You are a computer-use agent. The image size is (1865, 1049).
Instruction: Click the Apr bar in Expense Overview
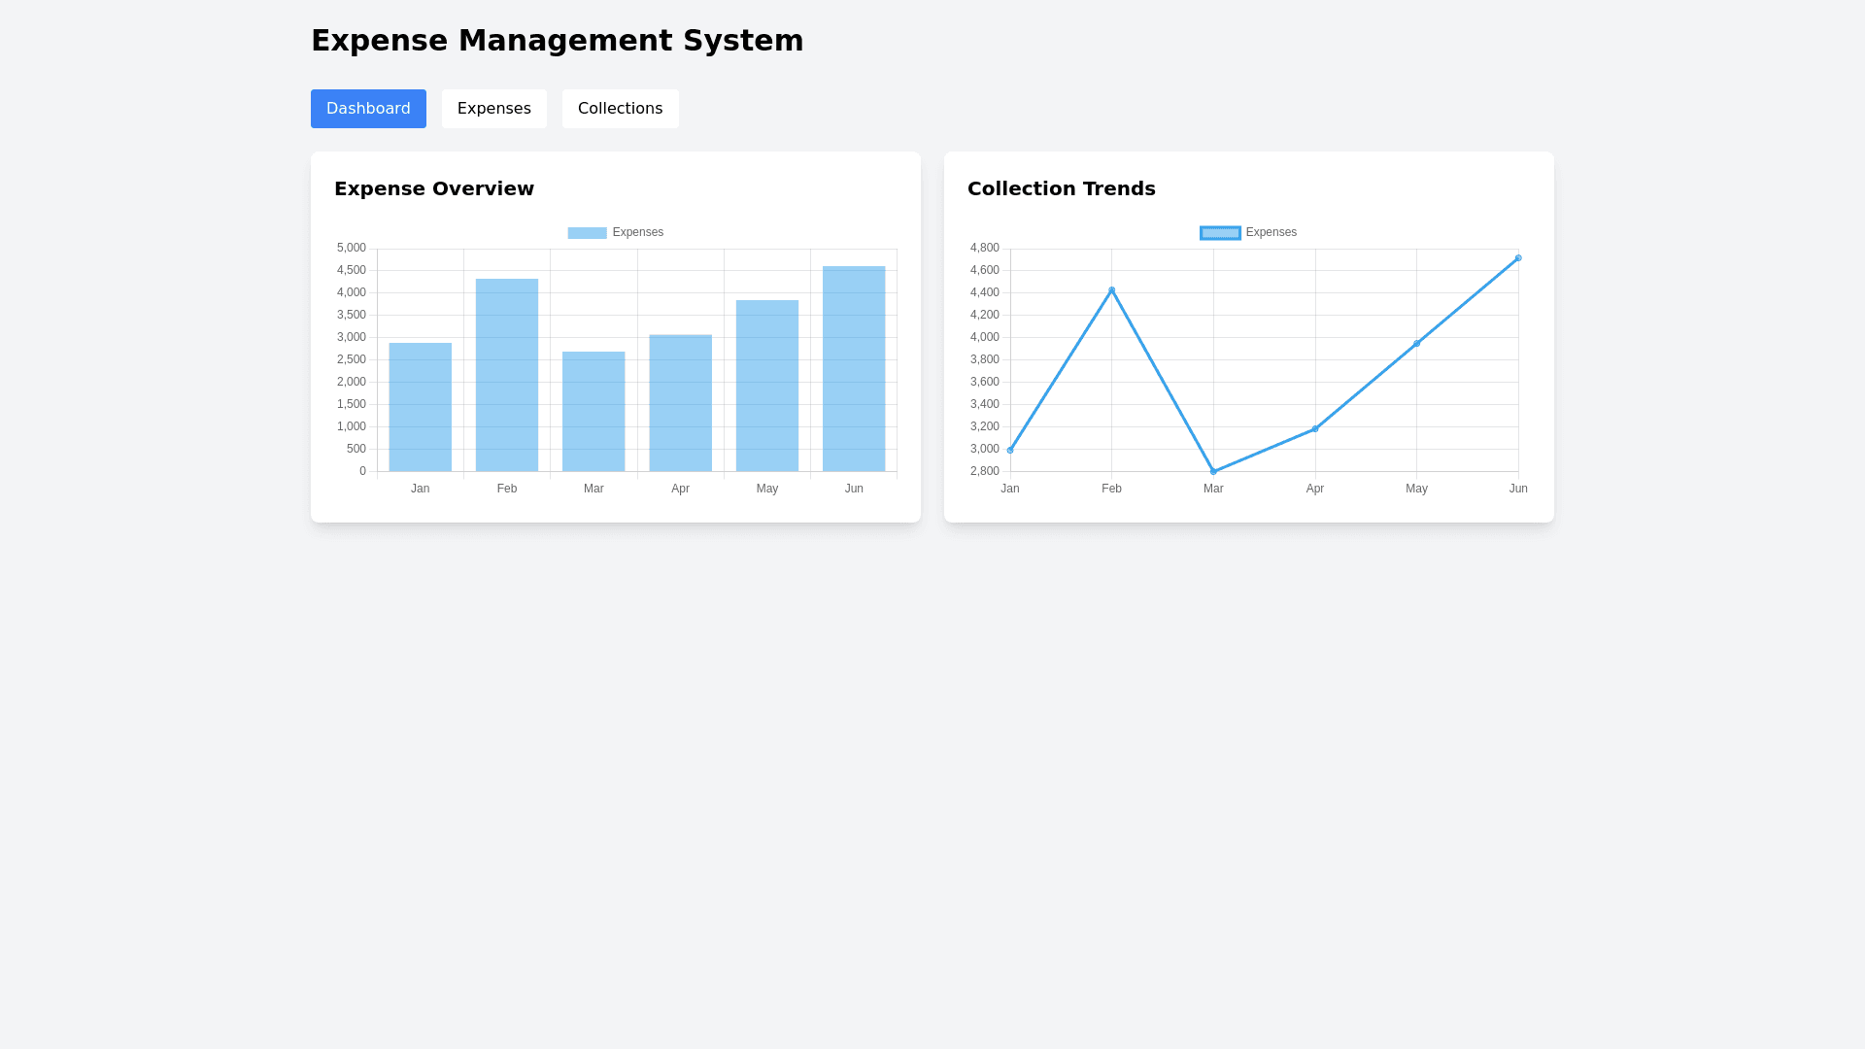[680, 403]
